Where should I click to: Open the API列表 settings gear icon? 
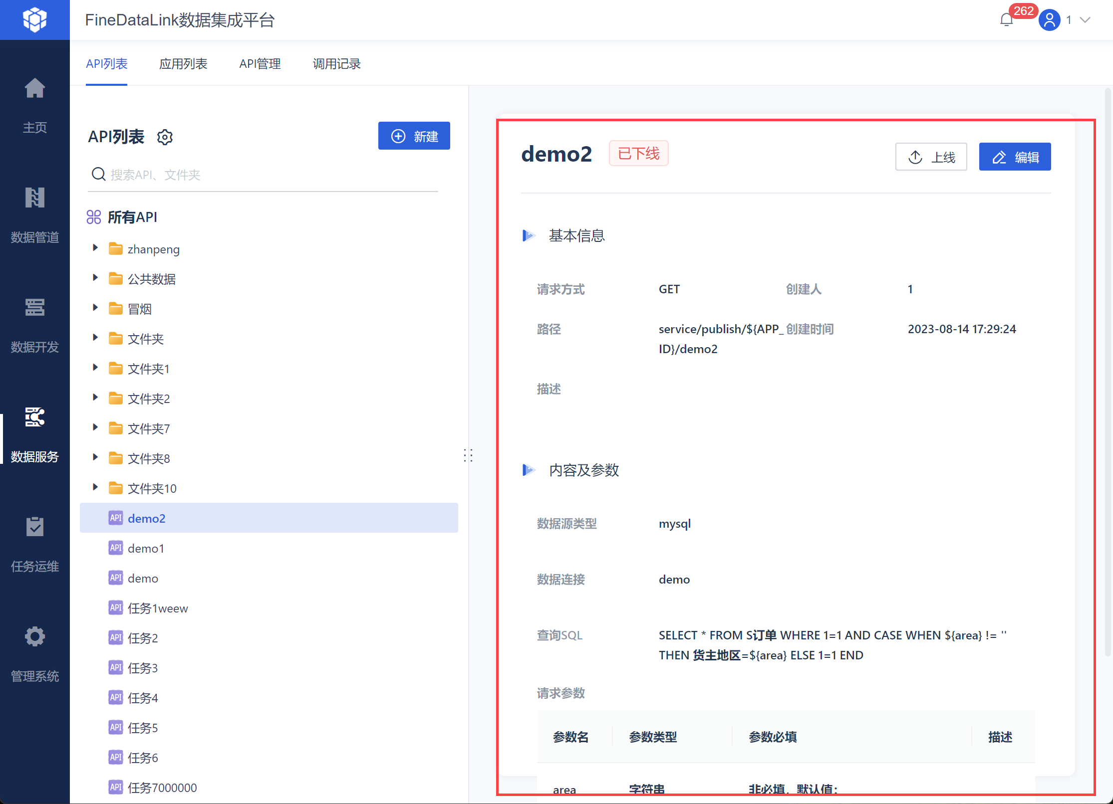[165, 137]
